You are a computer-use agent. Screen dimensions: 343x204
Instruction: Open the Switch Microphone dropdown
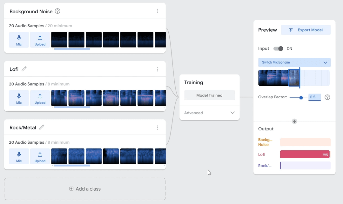pos(294,63)
